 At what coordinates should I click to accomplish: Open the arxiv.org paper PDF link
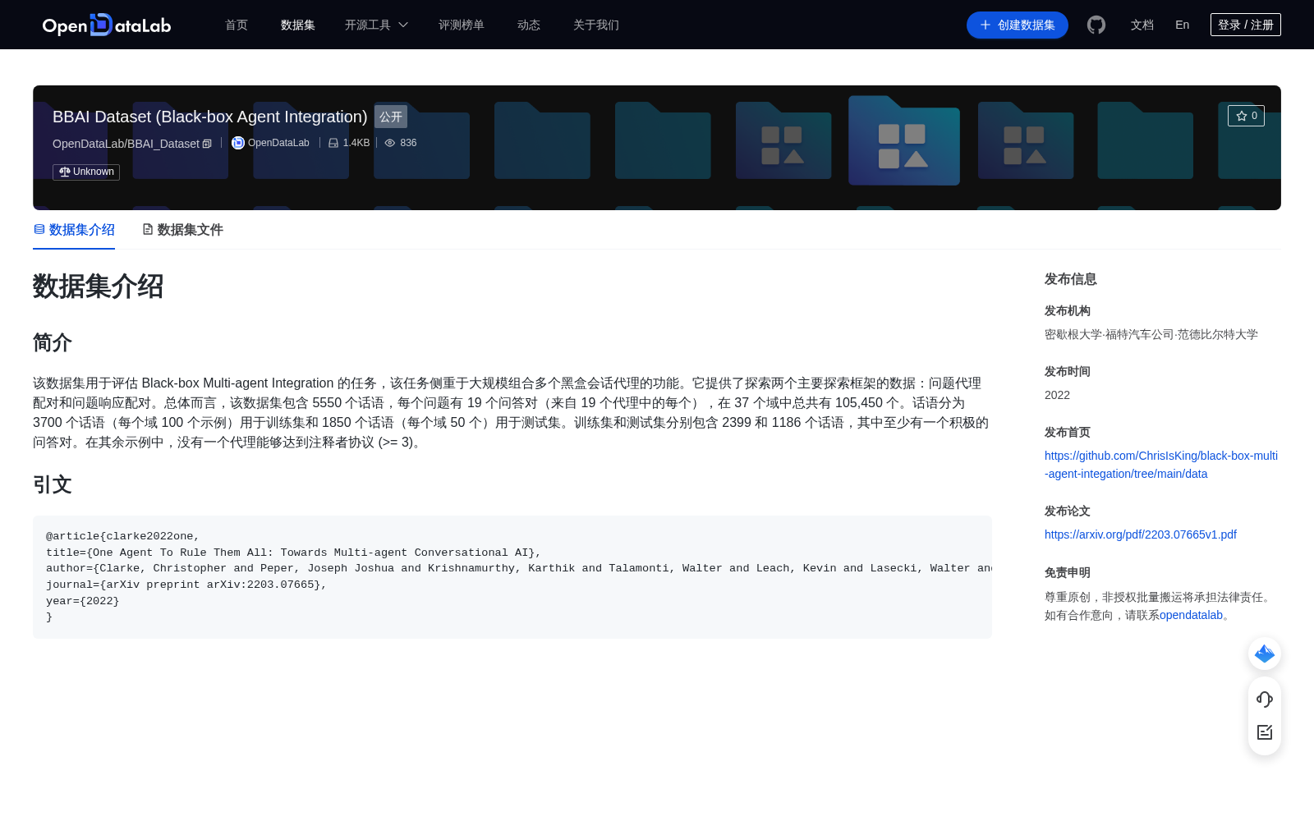[x=1141, y=534]
